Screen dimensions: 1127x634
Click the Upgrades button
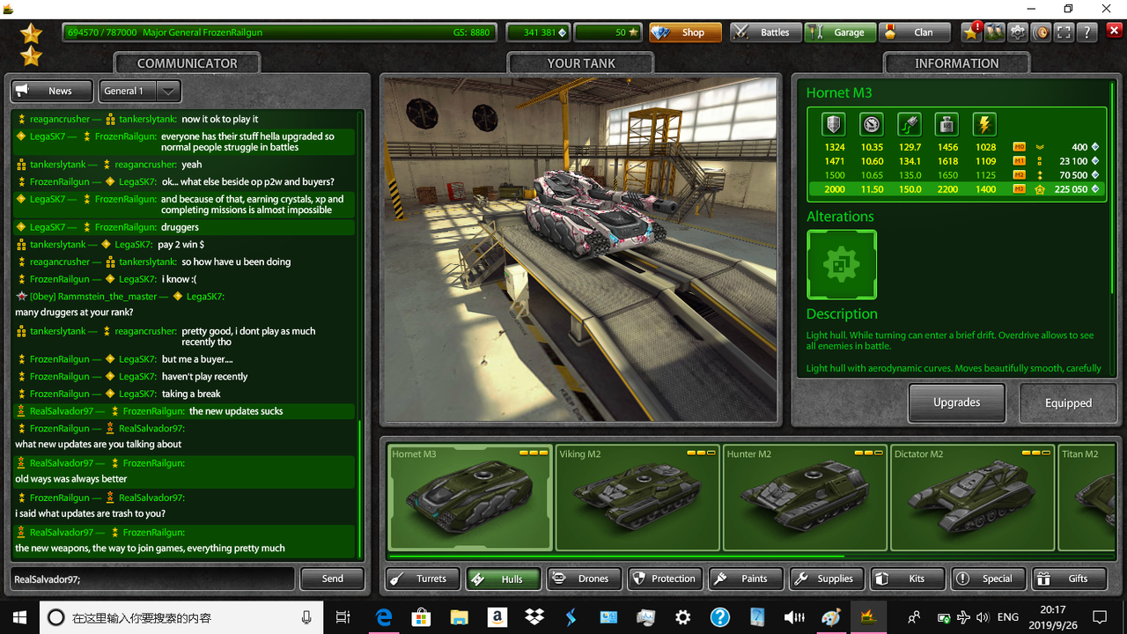tap(956, 402)
